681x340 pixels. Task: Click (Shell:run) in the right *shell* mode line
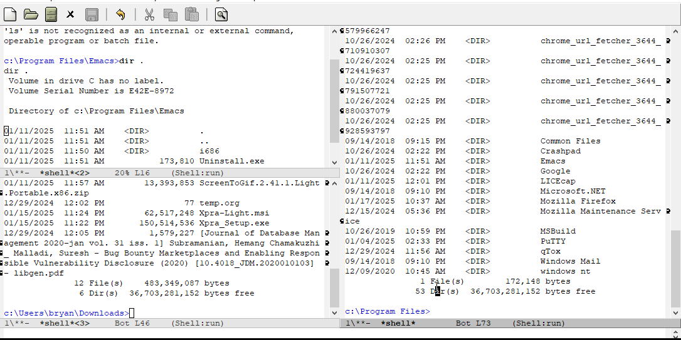coord(539,323)
